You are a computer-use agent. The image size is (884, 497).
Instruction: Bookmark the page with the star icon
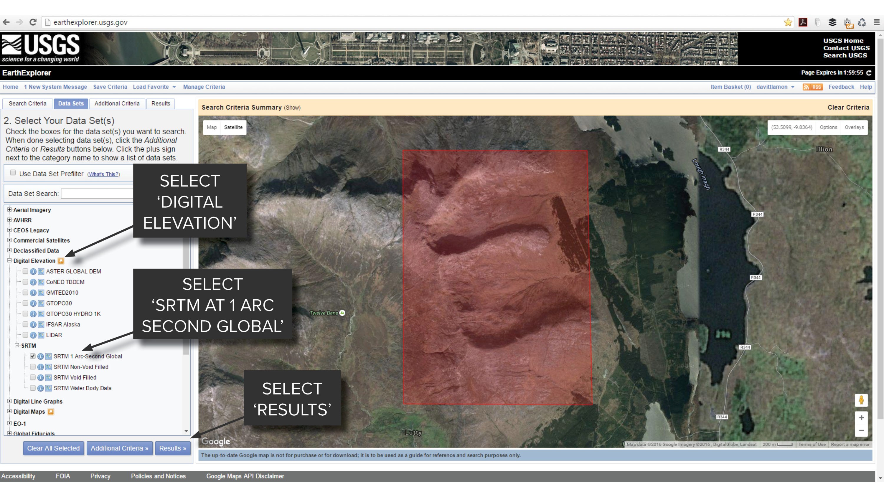788,22
